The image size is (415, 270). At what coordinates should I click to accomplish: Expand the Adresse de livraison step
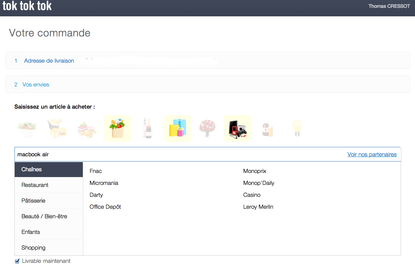pos(49,61)
